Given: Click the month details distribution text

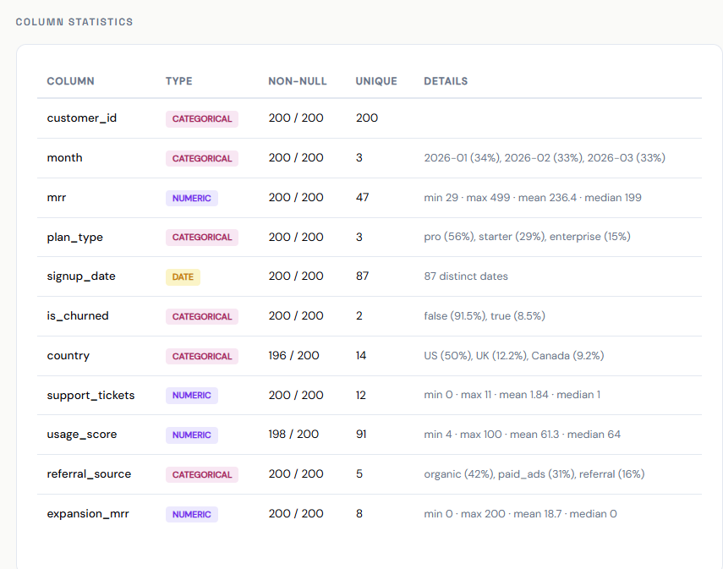Looking at the screenshot, I should 545,158.
